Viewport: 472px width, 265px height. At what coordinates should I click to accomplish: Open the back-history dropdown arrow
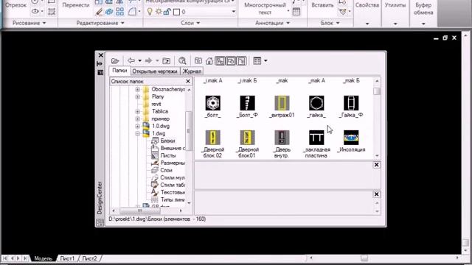139,61
